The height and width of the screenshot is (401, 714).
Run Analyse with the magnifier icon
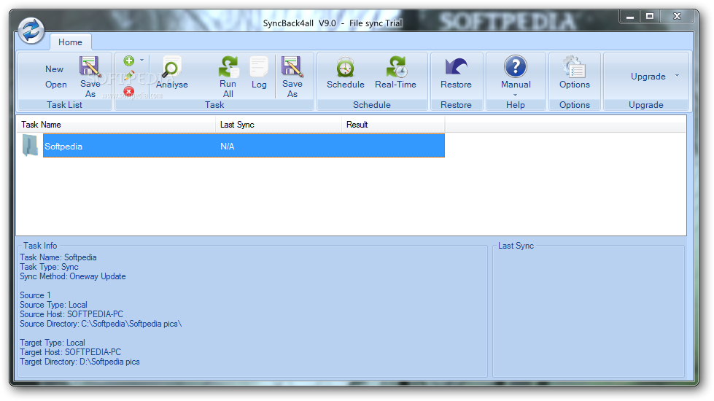click(171, 67)
